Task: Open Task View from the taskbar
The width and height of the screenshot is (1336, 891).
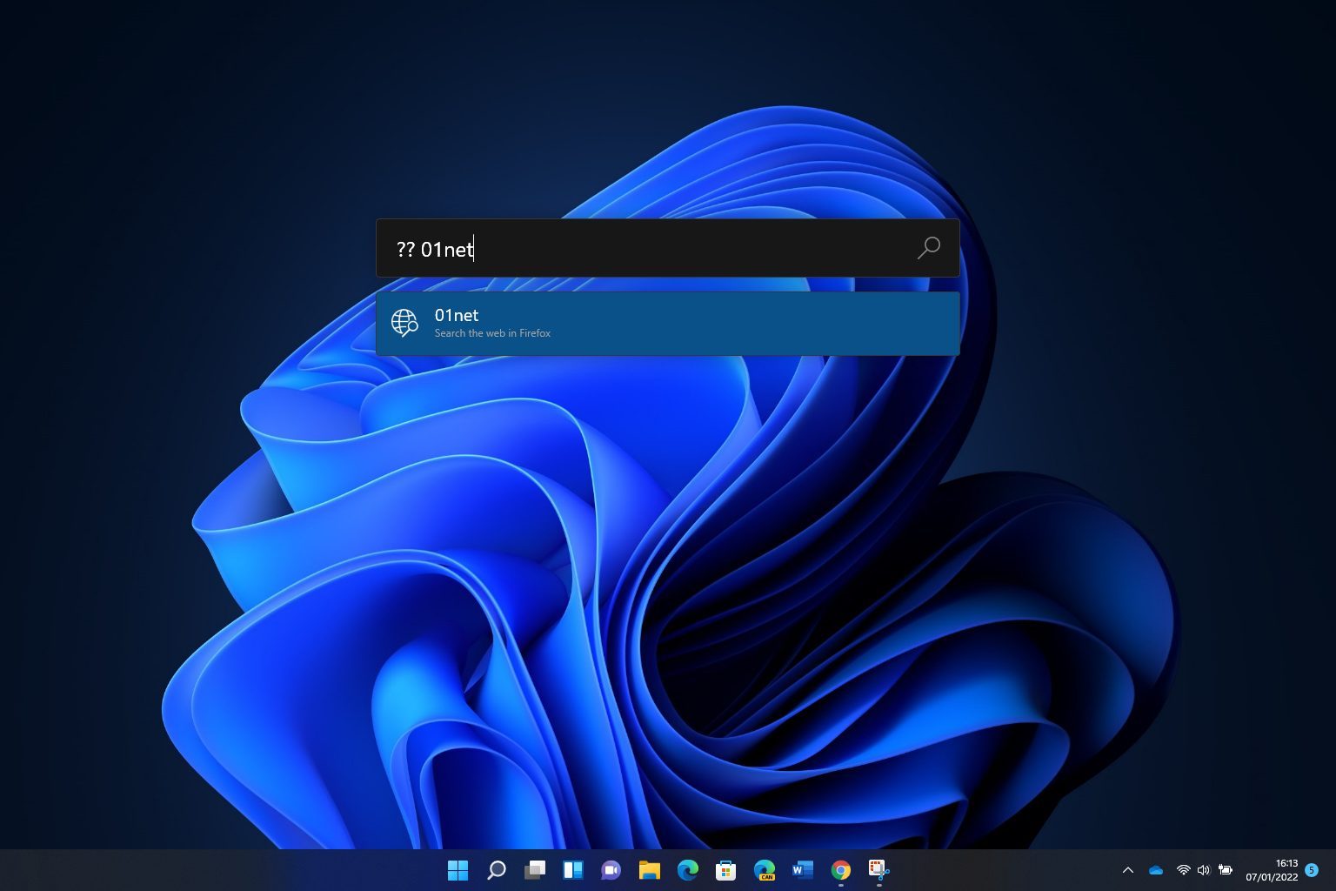Action: click(x=535, y=870)
